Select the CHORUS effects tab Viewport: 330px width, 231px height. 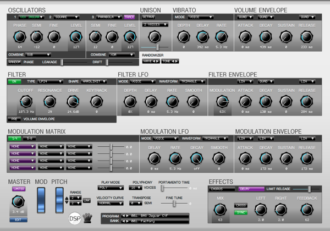point(222,189)
